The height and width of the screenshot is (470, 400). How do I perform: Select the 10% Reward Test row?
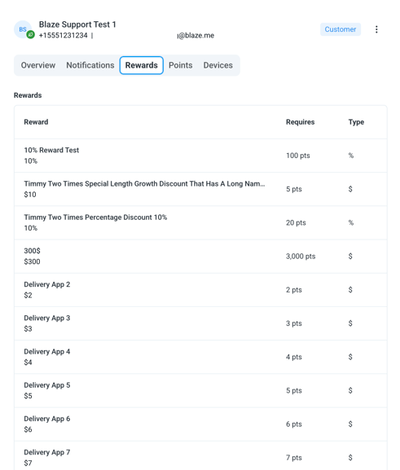(200, 156)
